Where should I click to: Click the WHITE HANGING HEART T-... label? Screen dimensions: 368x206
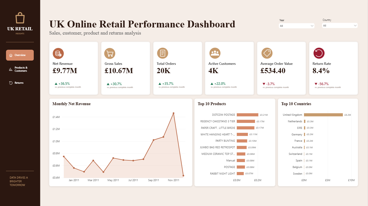pyautogui.click(x=218, y=134)
